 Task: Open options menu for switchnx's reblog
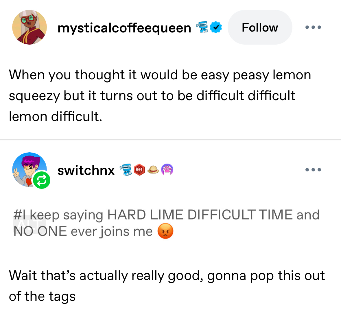coord(313,170)
